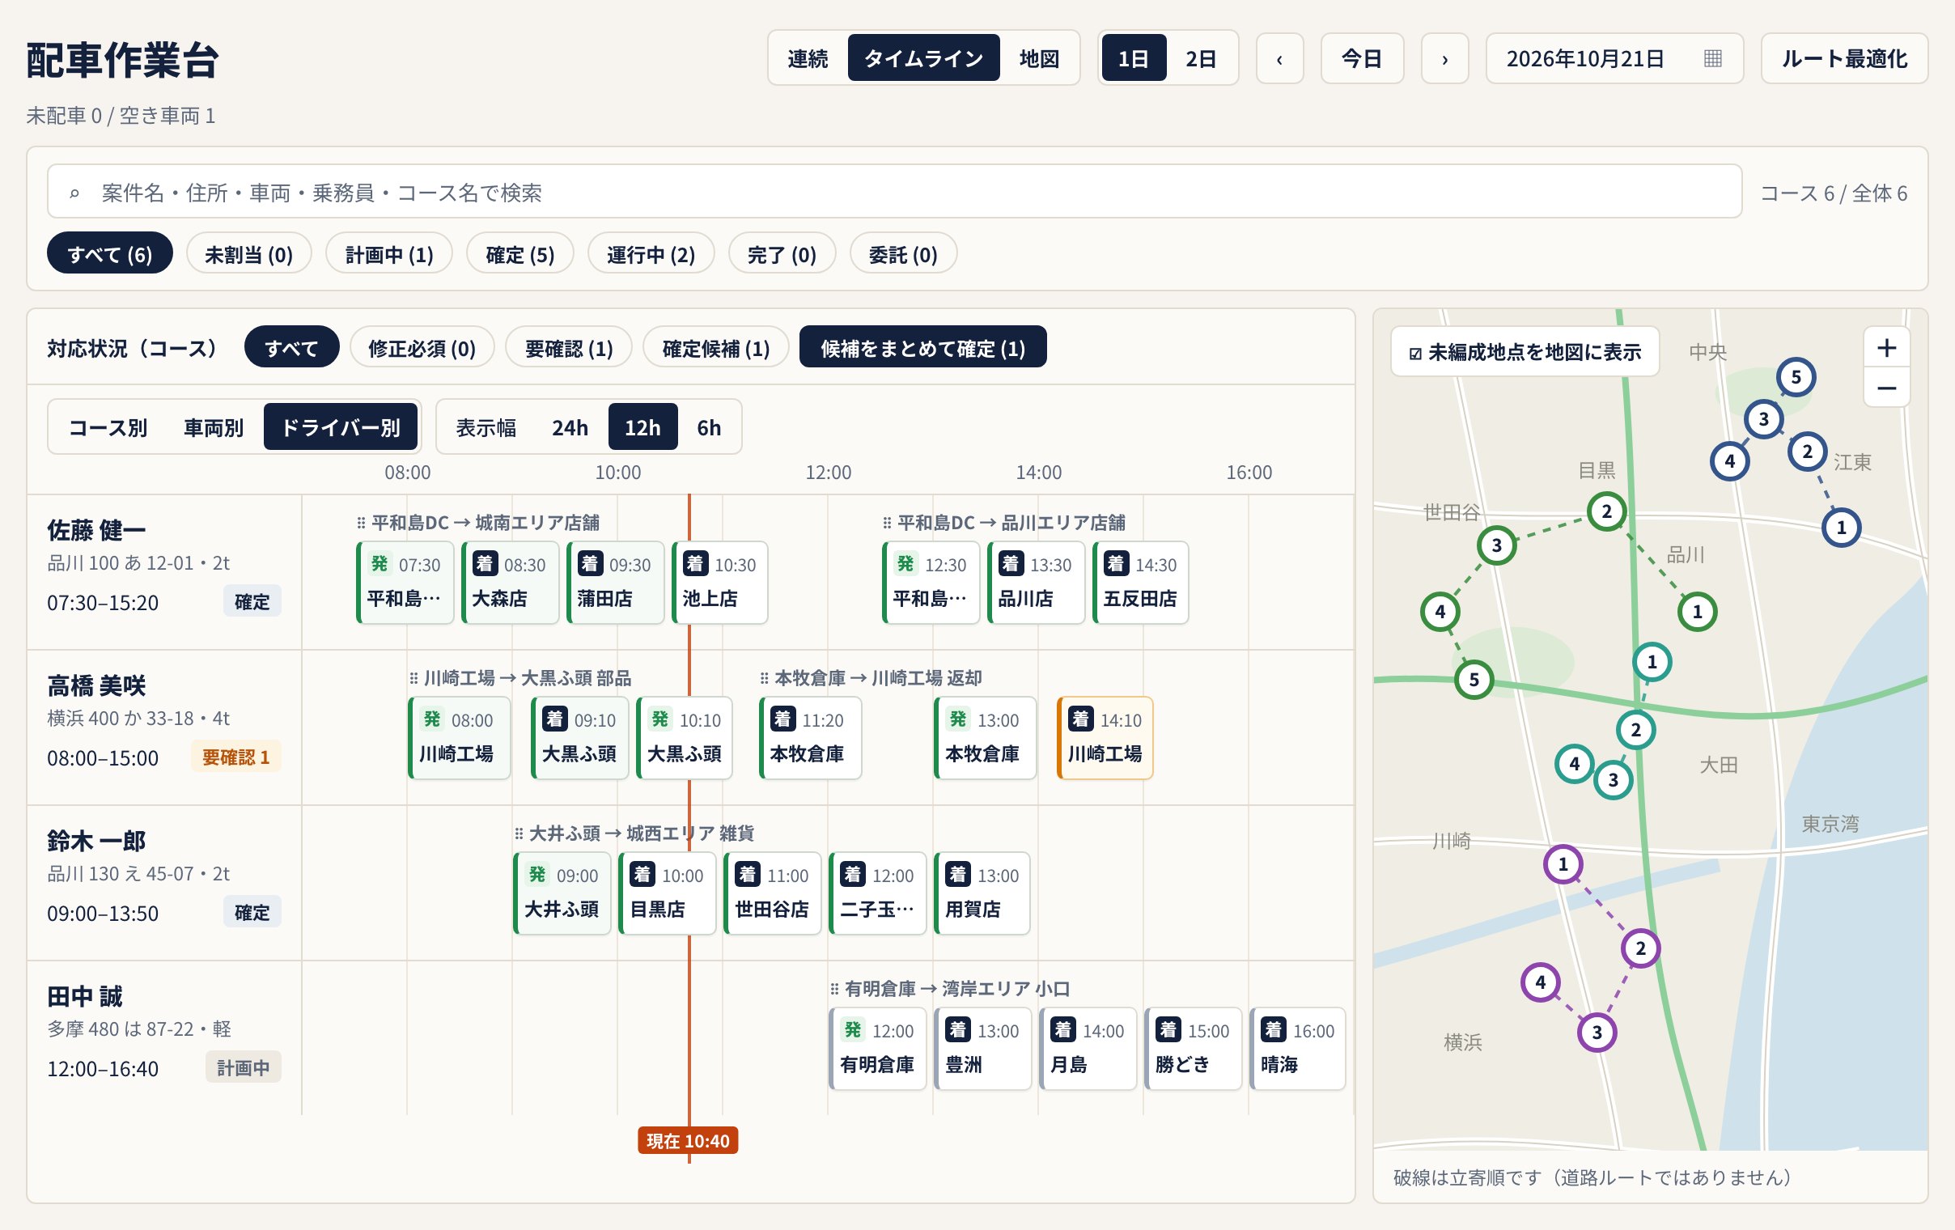Zoom in on the map
The width and height of the screenshot is (1955, 1230).
click(x=1886, y=348)
